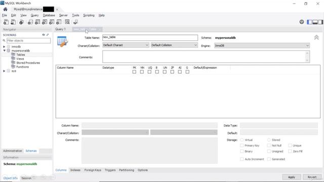This screenshot has width=324, height=182.
Task: Tick the NN column checkbox
Action: tap(142, 72)
